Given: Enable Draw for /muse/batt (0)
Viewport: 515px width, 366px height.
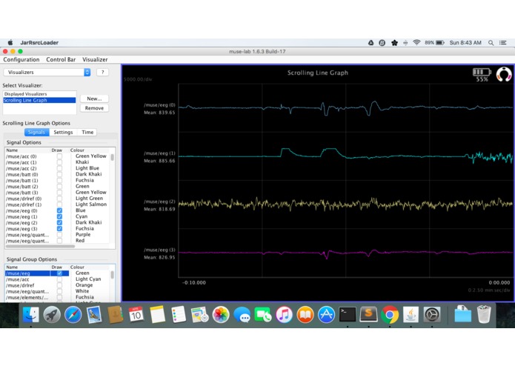Looking at the screenshot, I should coord(59,174).
